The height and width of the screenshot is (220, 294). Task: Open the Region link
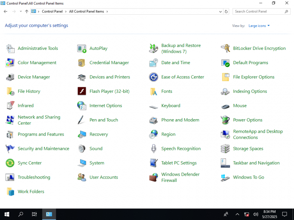168,134
